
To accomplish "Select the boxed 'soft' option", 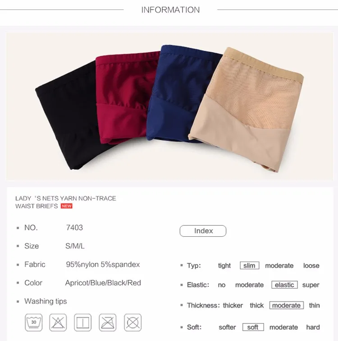I will tap(253, 327).
